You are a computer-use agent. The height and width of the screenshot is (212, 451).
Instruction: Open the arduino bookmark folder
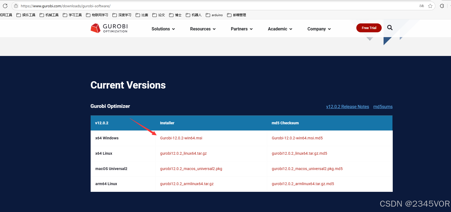click(214, 15)
